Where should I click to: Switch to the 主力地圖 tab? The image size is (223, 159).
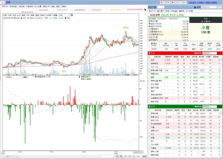click(38, 7)
